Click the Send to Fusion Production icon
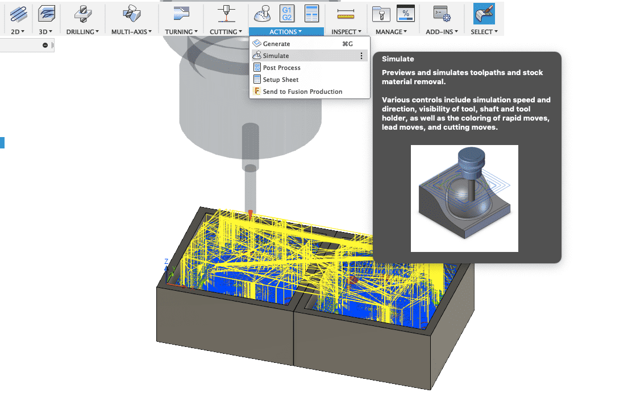 coord(257,91)
